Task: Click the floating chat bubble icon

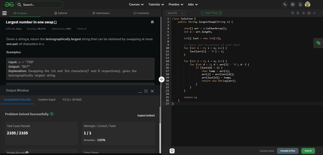Action: (318, 43)
